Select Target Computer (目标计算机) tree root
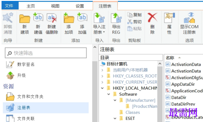 click(x=114, y=64)
